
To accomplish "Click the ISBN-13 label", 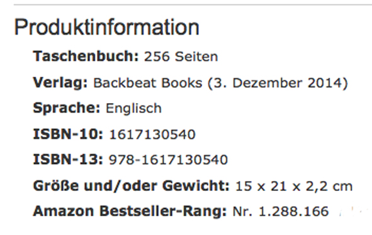I will 68,160.
